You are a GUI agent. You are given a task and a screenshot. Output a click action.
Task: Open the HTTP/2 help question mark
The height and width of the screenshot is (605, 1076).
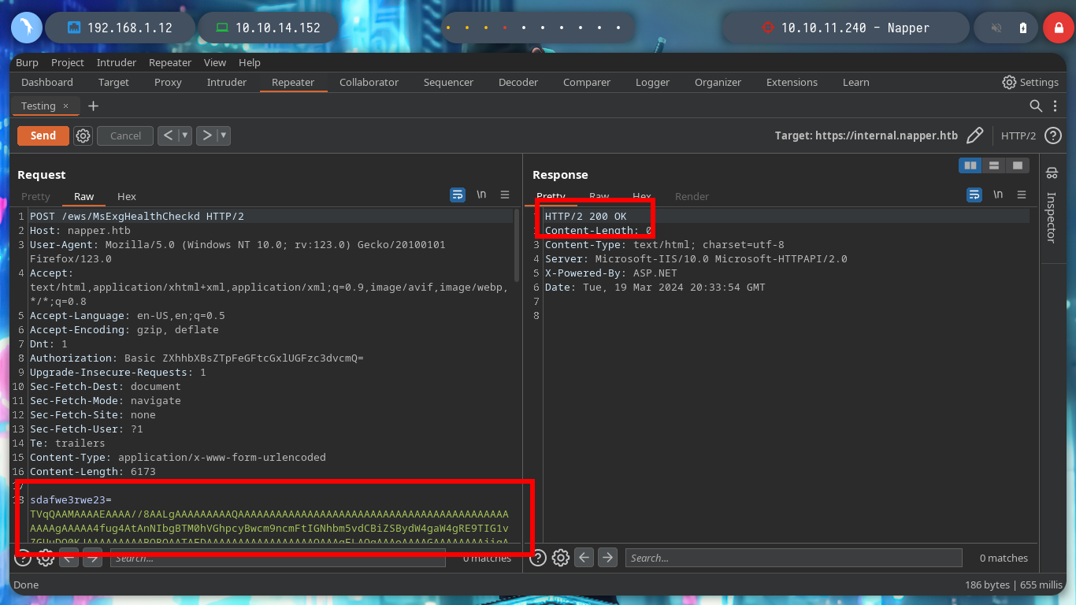(x=1052, y=135)
